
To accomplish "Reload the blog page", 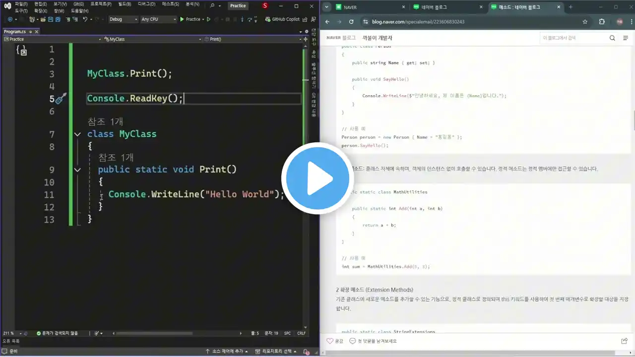I will coord(351,22).
